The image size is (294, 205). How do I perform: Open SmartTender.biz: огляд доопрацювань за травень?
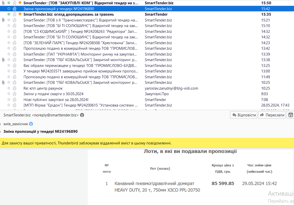click(69, 14)
